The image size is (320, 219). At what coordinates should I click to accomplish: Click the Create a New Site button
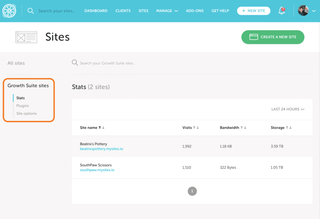[272, 37]
